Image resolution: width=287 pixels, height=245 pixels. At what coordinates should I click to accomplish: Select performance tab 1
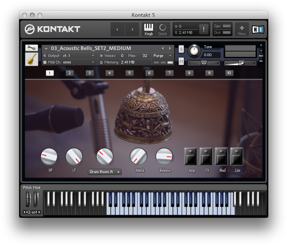[x=50, y=73]
